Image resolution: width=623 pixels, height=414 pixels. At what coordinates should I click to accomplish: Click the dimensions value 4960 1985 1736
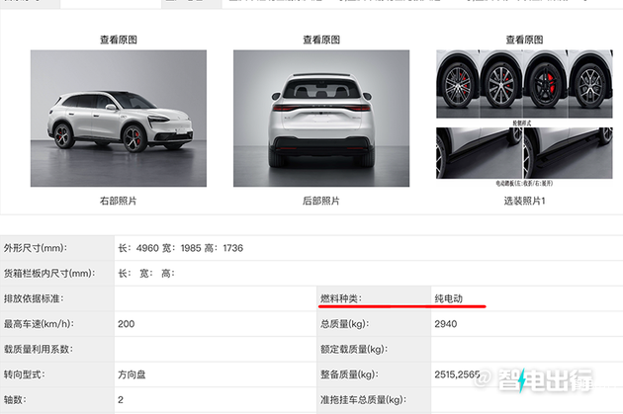coord(181,248)
